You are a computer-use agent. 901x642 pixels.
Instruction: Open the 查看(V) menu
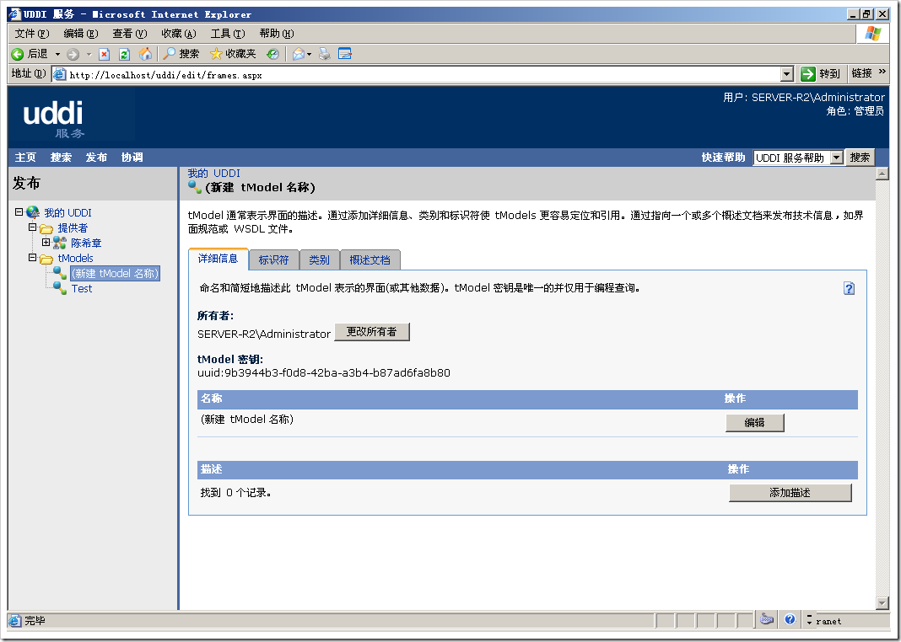(130, 33)
